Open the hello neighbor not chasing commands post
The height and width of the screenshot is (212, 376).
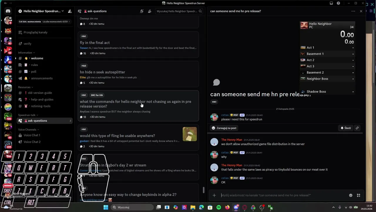tap(138, 106)
